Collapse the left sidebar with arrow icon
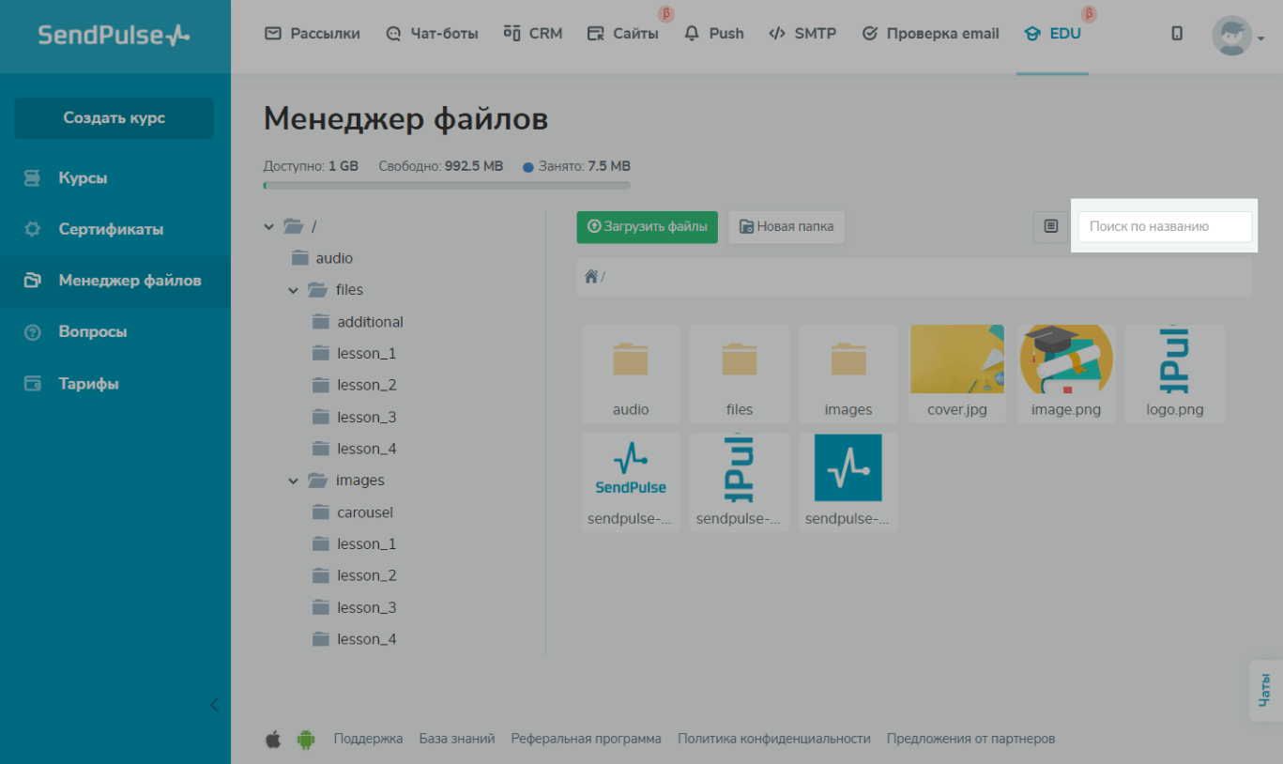Screen dimensions: 1283x764 pos(214,705)
